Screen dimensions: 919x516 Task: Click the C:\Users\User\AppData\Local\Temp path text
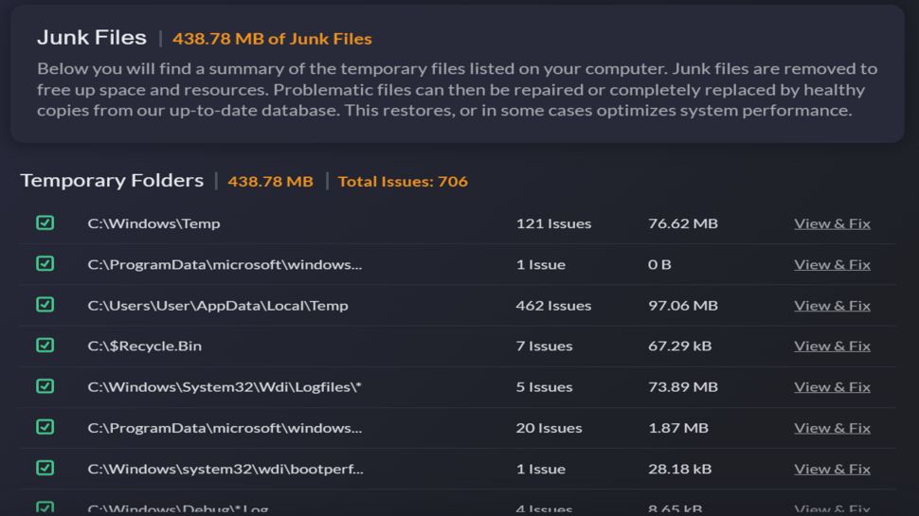218,306
